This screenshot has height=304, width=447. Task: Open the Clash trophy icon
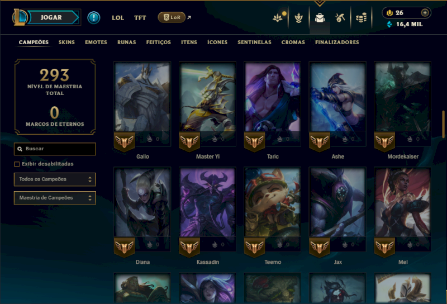coord(298,18)
